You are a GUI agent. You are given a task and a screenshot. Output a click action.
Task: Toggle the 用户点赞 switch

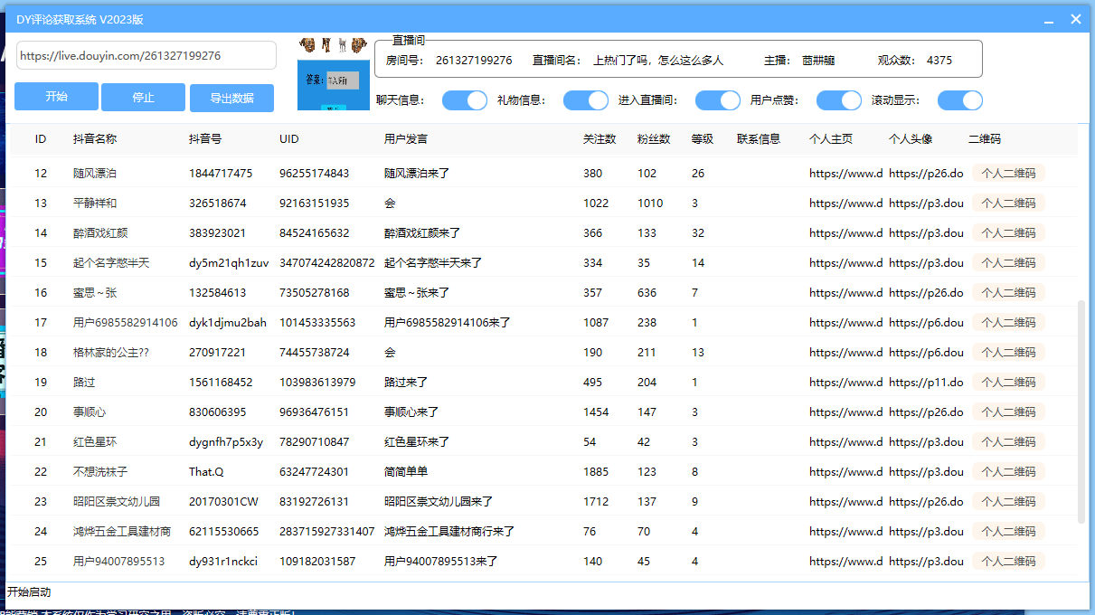[x=839, y=100]
